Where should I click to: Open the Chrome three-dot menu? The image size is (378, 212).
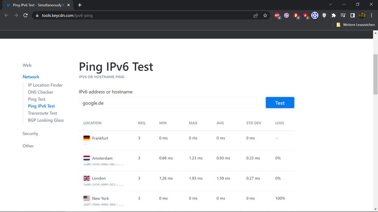(372, 15)
